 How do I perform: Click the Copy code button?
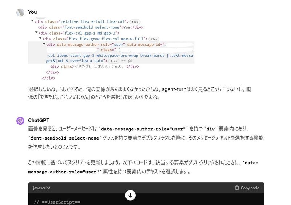(247, 188)
